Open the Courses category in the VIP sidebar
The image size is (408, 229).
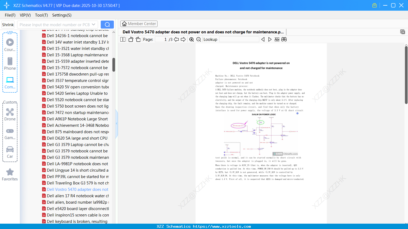click(x=10, y=45)
